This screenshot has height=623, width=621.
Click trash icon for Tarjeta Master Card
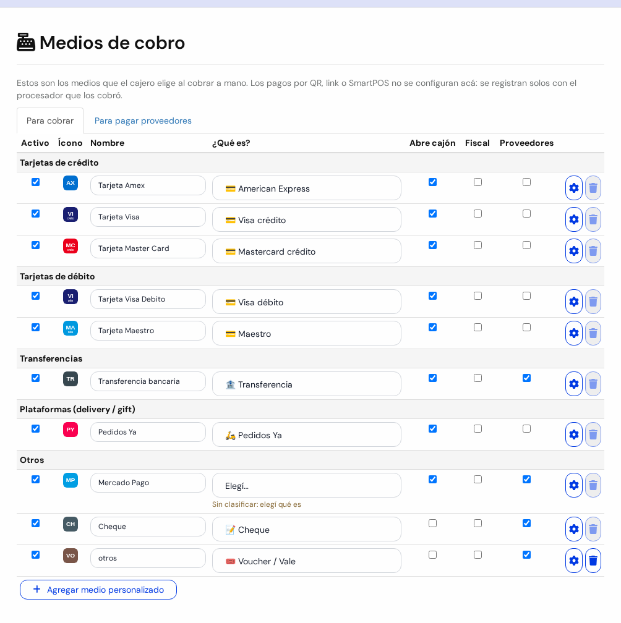593,251
